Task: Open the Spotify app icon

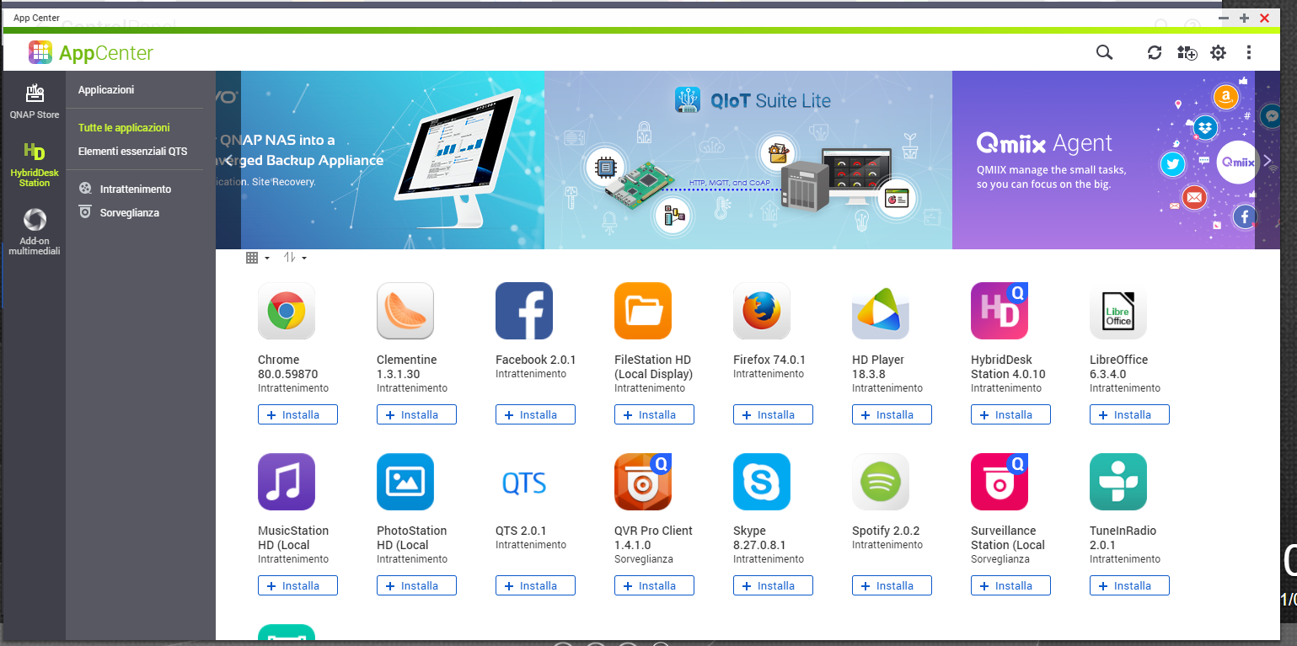Action: click(x=881, y=482)
